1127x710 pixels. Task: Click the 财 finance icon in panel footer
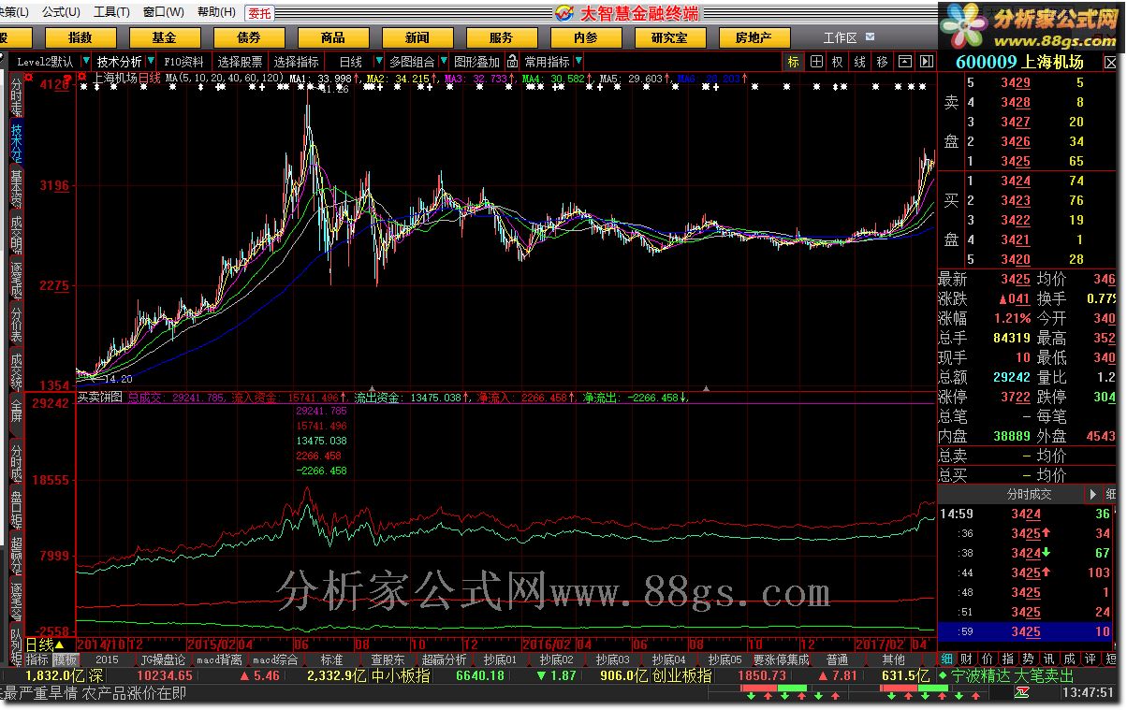[x=967, y=659]
